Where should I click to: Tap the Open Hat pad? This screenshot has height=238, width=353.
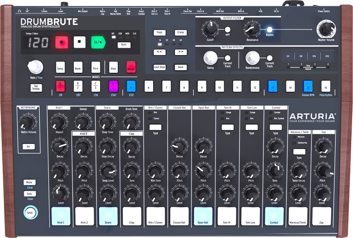pyautogui.click(x=203, y=216)
